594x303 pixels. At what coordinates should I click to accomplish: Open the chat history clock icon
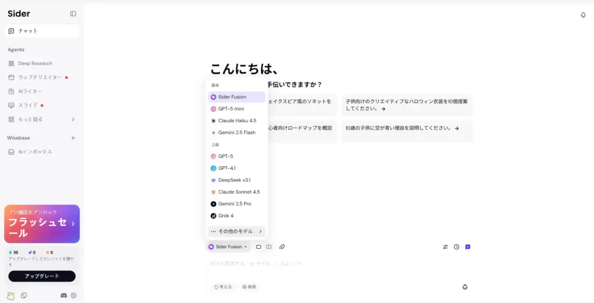(x=457, y=247)
